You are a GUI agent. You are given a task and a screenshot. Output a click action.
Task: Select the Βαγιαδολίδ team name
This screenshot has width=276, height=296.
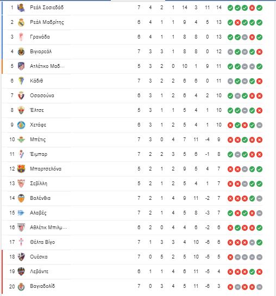[x=42, y=286]
